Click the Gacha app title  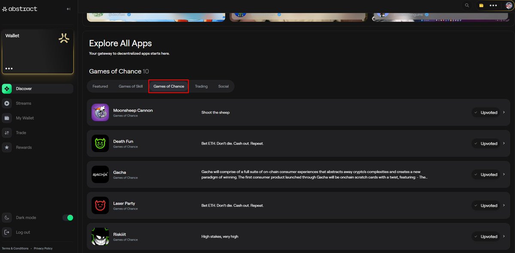pyautogui.click(x=120, y=172)
